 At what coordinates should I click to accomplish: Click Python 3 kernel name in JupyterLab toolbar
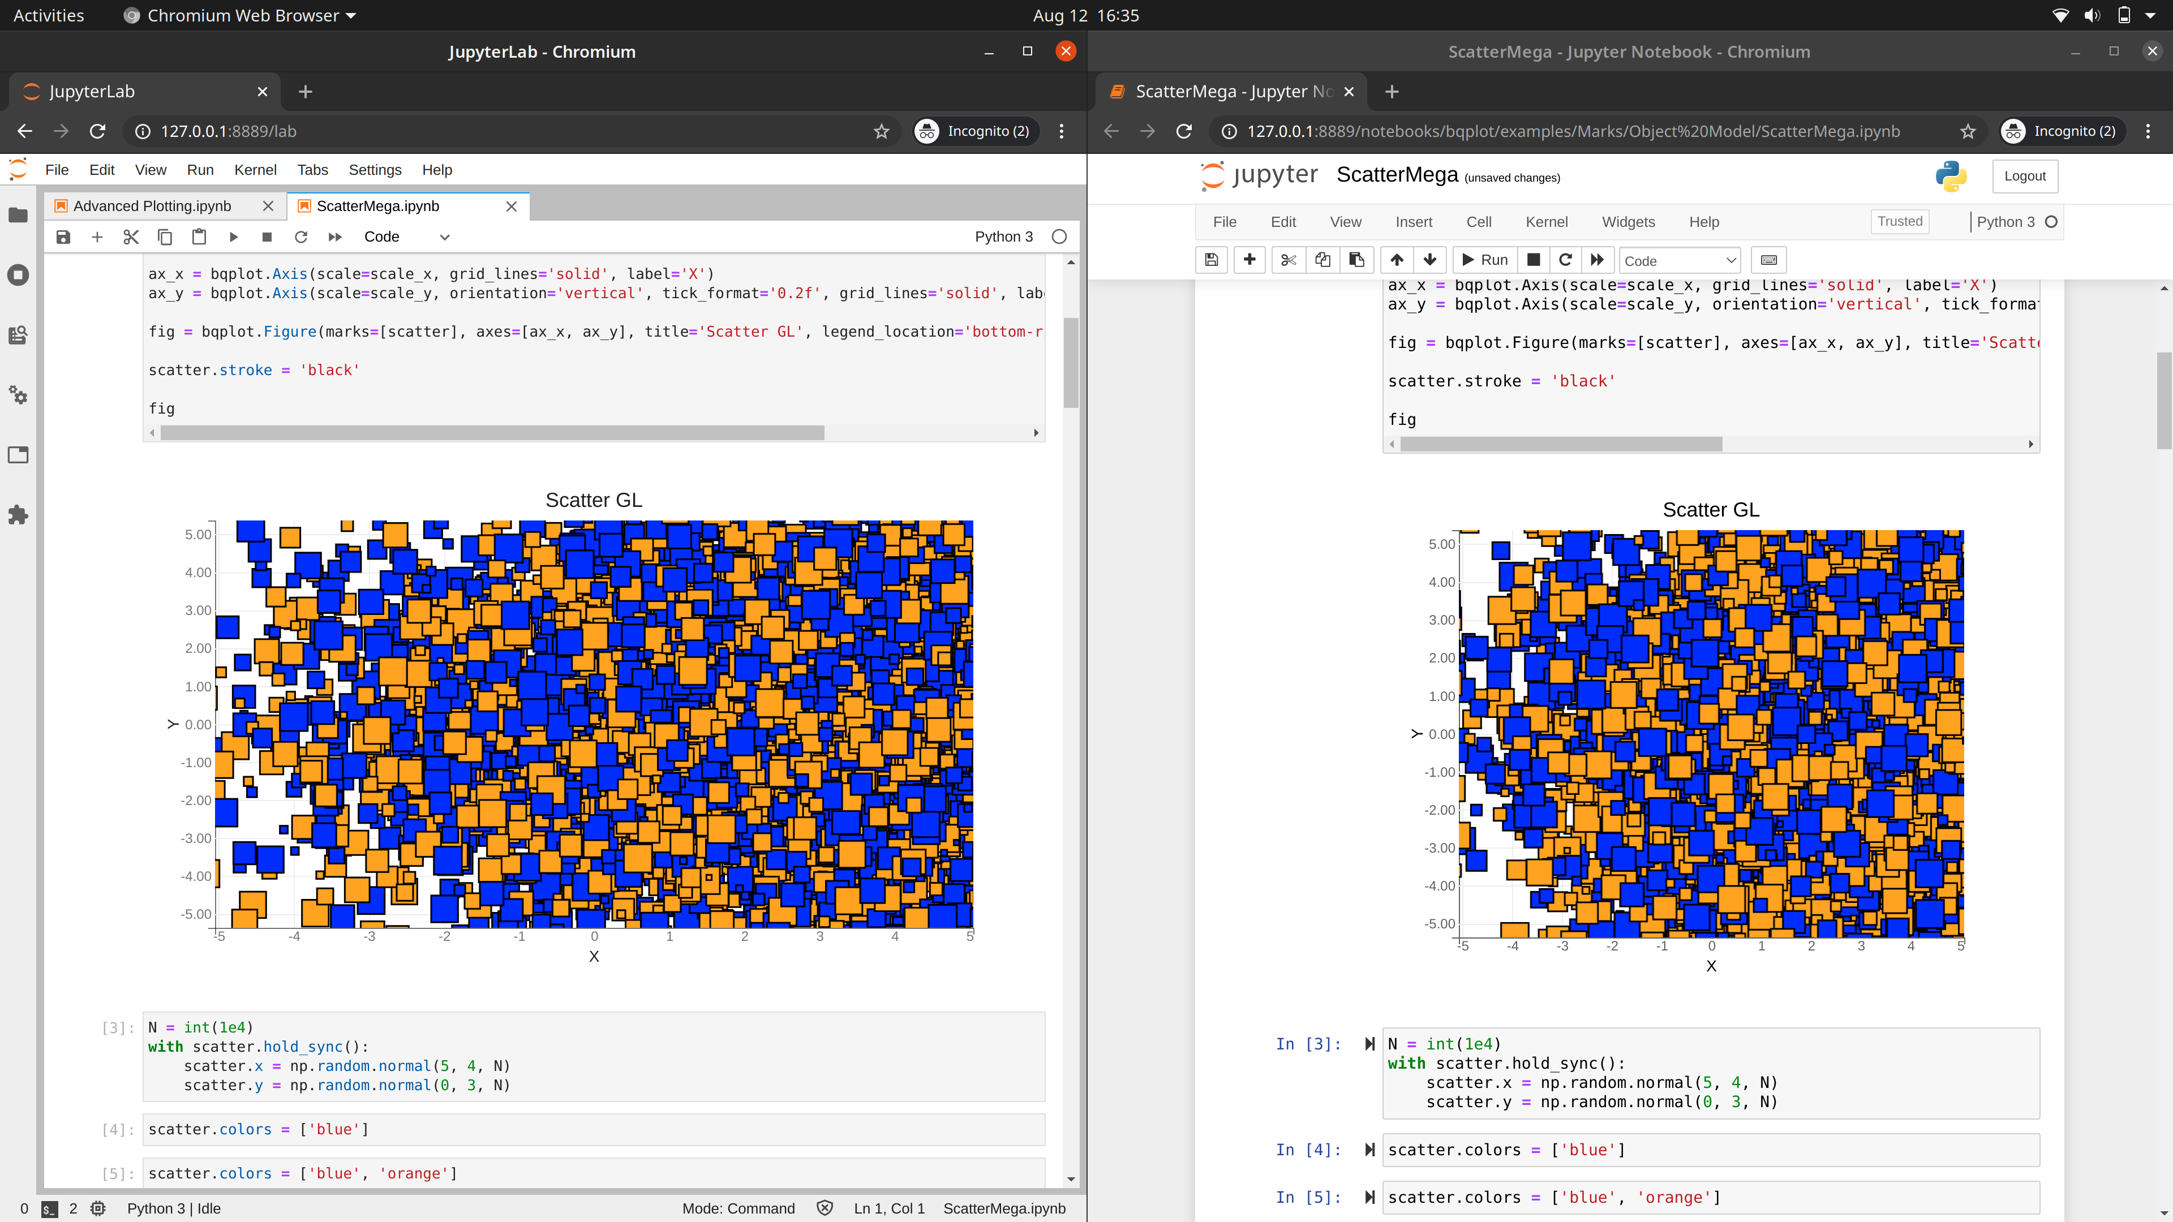tap(1004, 237)
